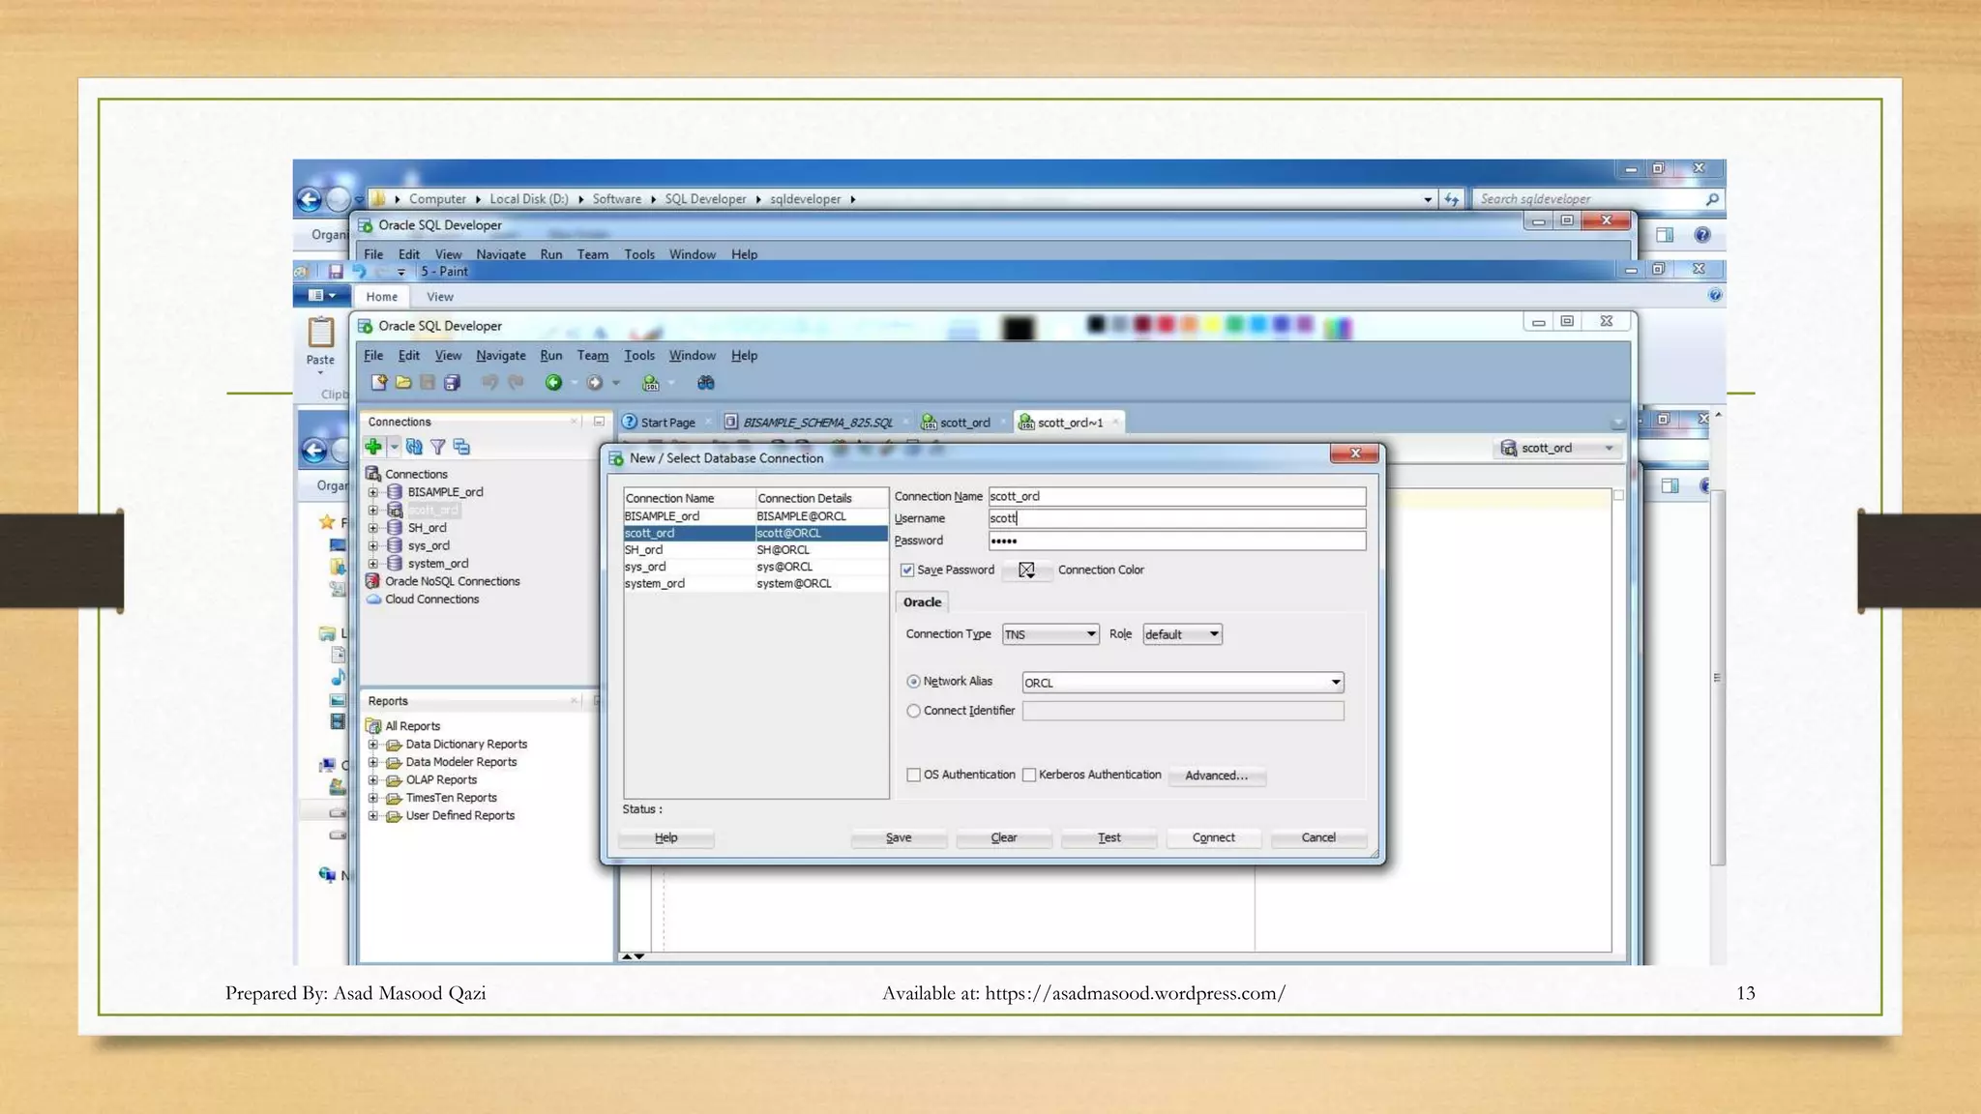Select the SH_orcl row in connection list
Image resolution: width=1981 pixels, height=1114 pixels.
(755, 549)
